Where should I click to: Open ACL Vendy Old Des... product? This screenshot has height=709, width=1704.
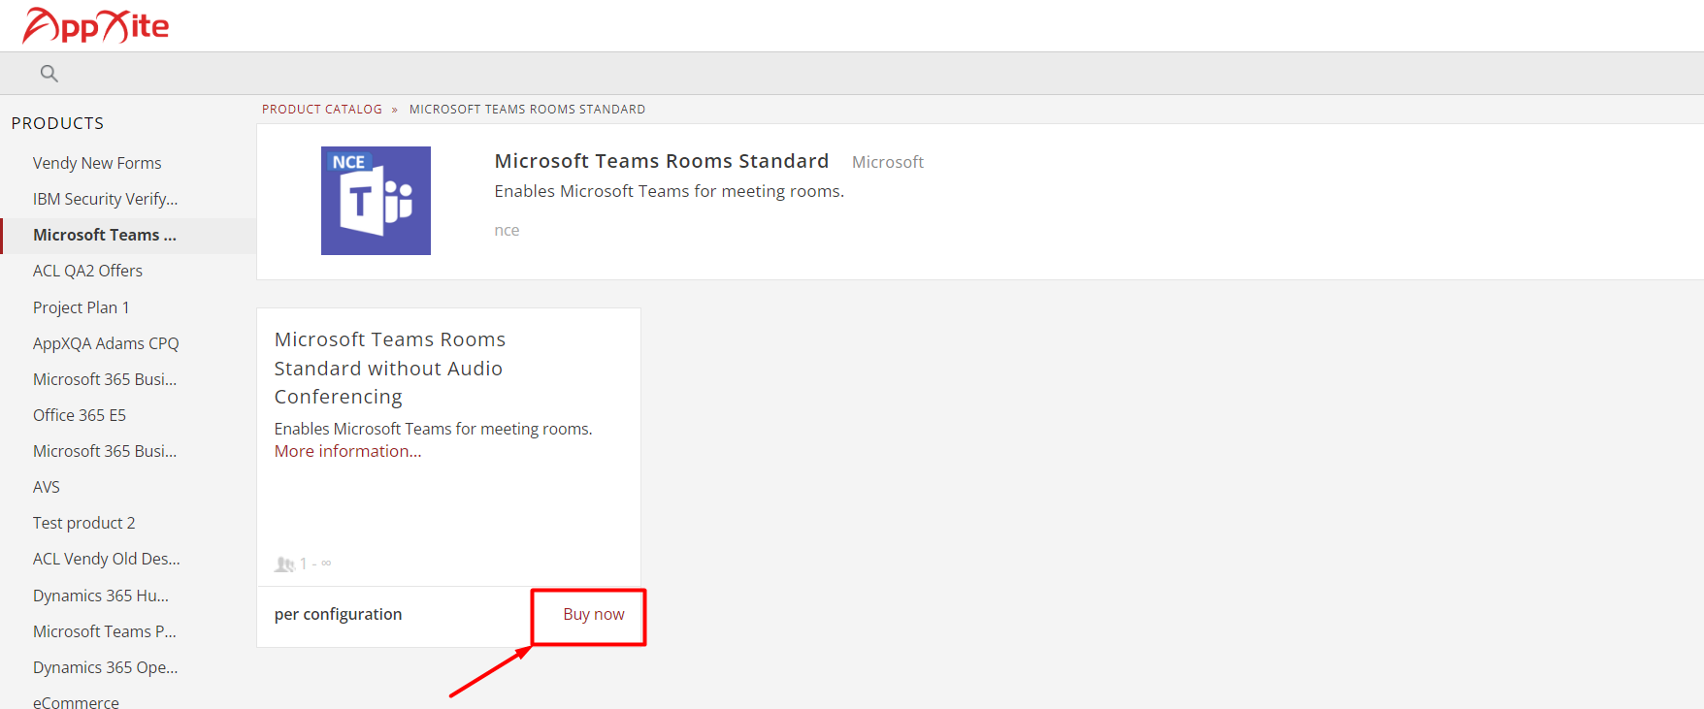pyautogui.click(x=107, y=559)
